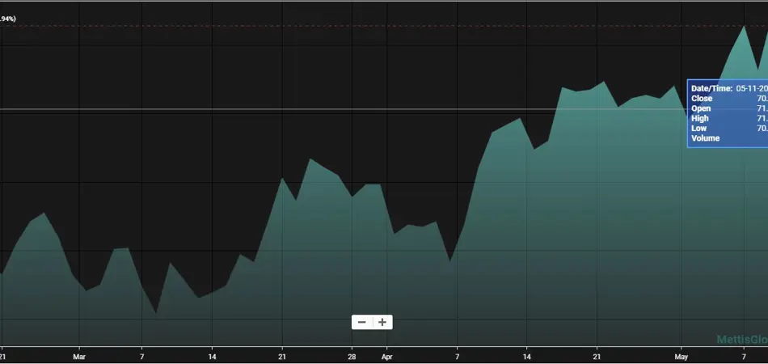Image resolution: width=768 pixels, height=364 pixels.
Task: Click the May label on time axis
Action: click(681, 355)
